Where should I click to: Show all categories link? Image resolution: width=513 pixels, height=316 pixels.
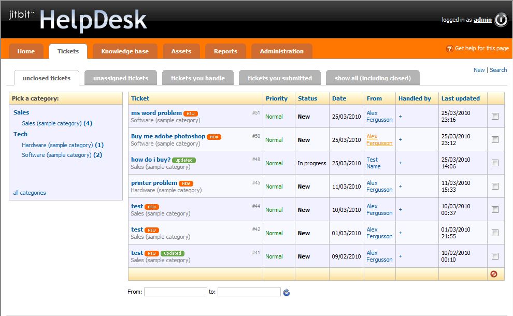coord(30,193)
